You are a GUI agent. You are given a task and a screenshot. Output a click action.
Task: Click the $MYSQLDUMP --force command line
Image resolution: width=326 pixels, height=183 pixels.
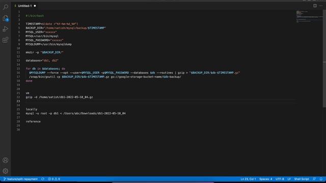point(134,73)
